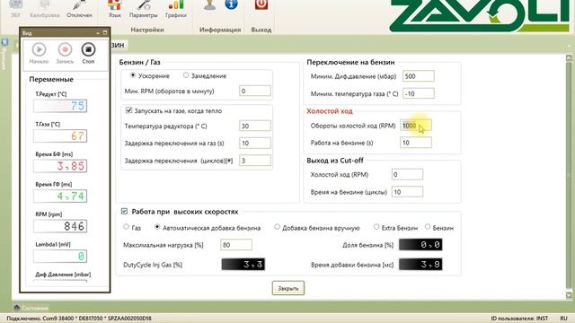Viewport: 575px width, 323px height.
Task: Toggle Работа при высоких скоростях checkbox
Action: click(x=124, y=211)
